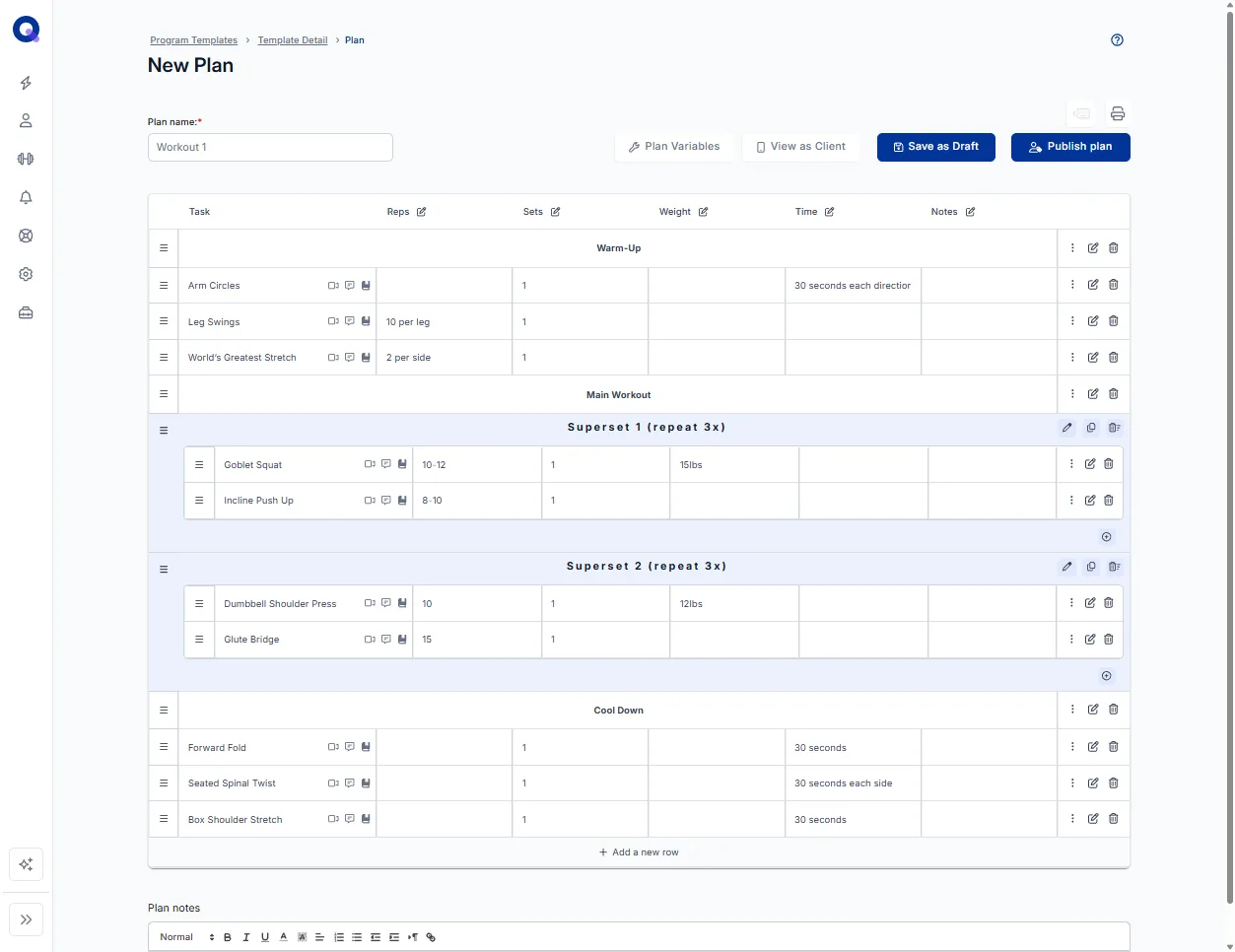Click Add a new row
Screen dimensions: 1235x952
[639, 852]
